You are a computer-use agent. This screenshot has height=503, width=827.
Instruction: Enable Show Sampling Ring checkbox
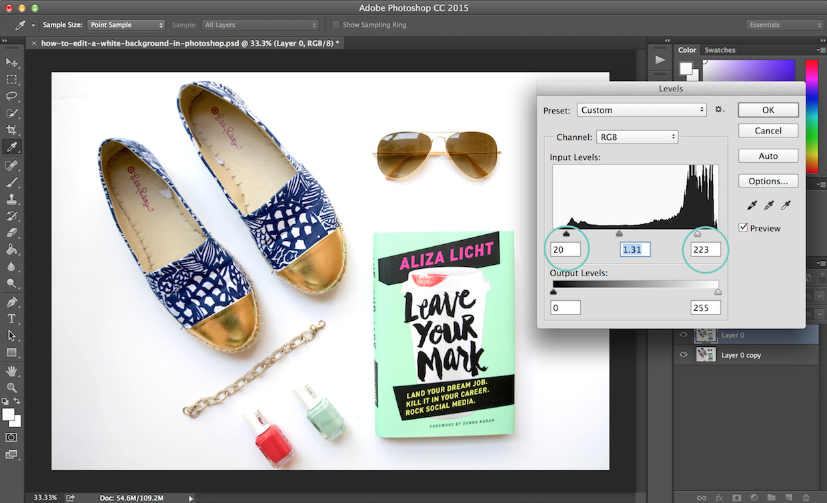click(x=336, y=25)
